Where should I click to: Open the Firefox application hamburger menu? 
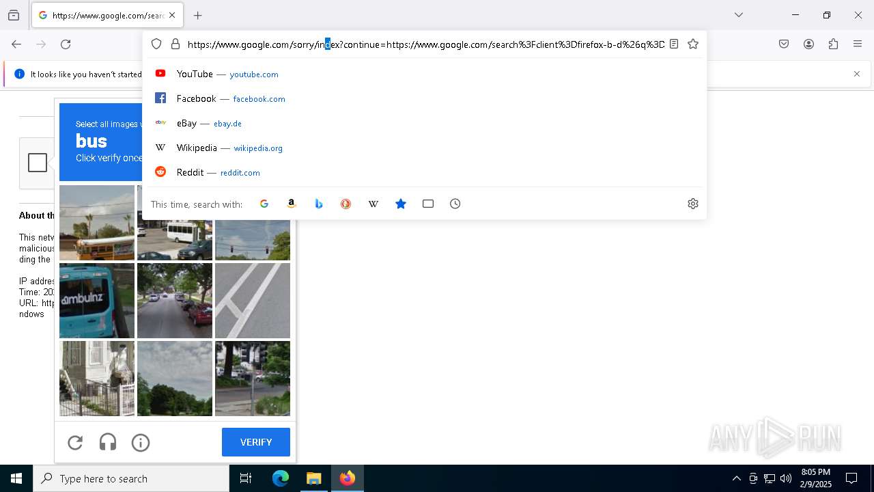point(858,44)
